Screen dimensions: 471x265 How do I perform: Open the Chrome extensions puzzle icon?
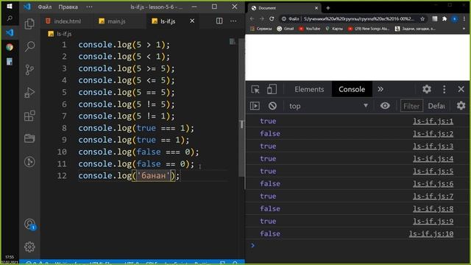pos(445,19)
